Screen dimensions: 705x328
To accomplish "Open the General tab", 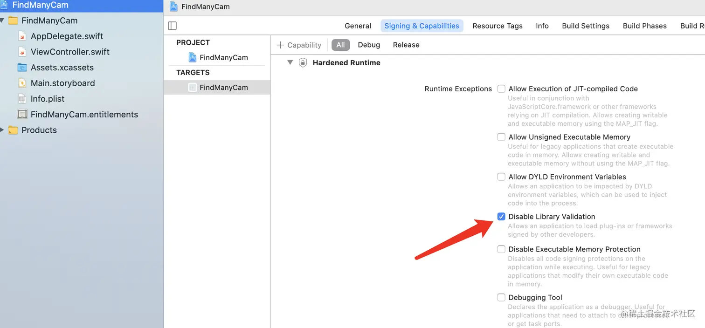I will [x=358, y=26].
